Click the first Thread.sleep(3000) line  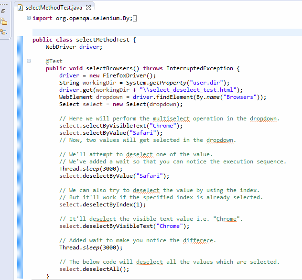[x=91, y=169]
